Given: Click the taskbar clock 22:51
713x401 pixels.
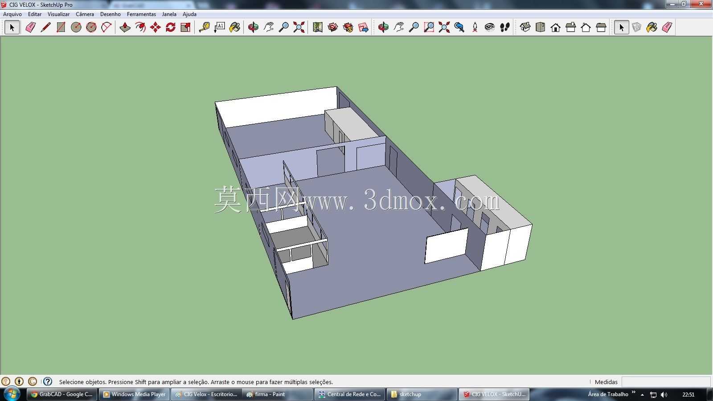Looking at the screenshot, I should click(x=688, y=395).
